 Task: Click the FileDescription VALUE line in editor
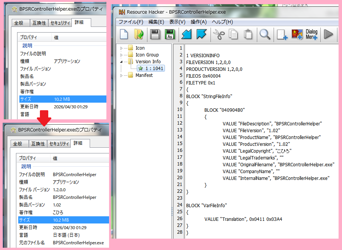(x=272, y=124)
